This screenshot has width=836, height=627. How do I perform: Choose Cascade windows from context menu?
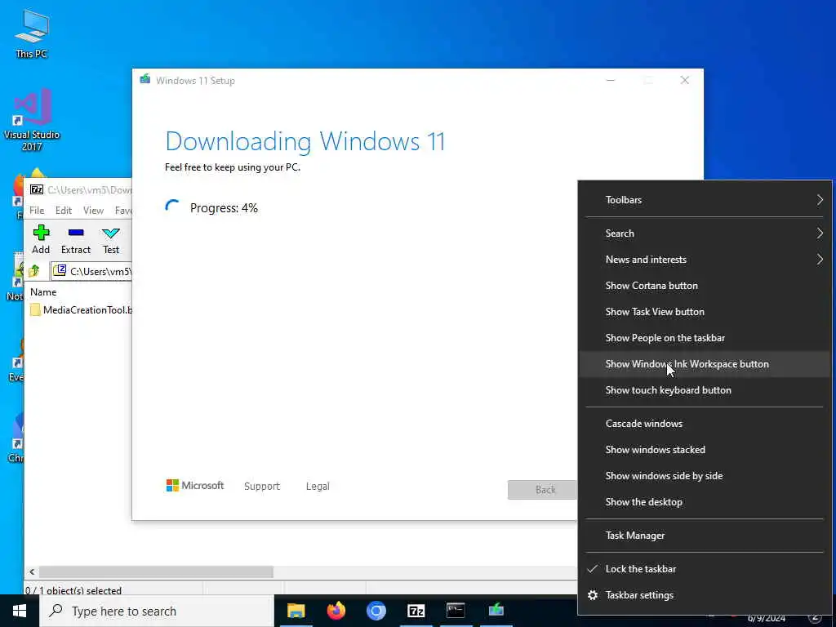pyautogui.click(x=705, y=424)
